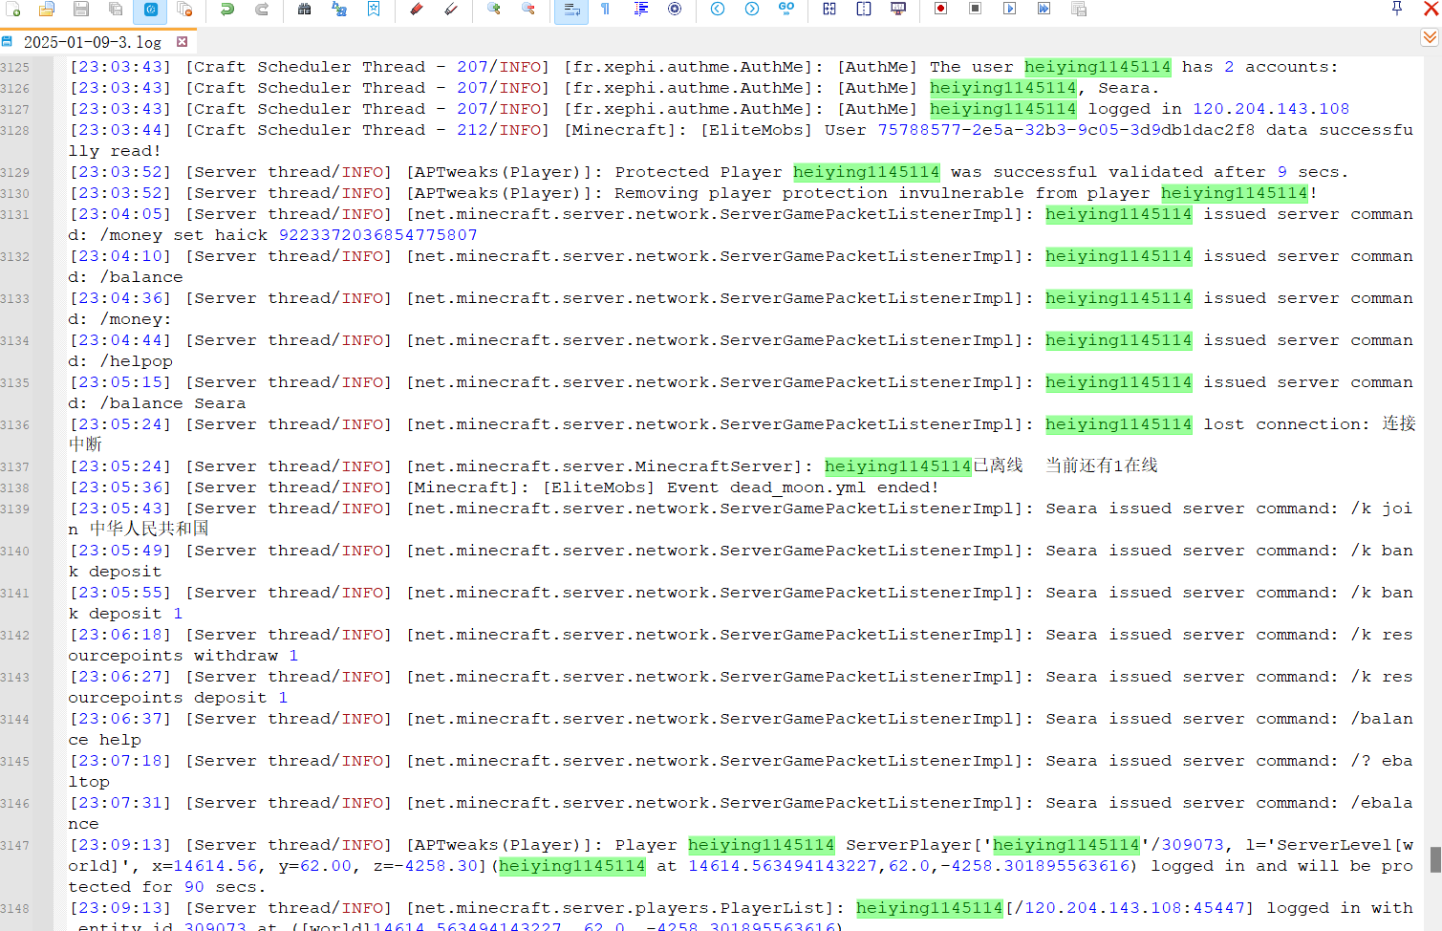Toggle the indent guide icon
1442x931 pixels.
(x=640, y=10)
